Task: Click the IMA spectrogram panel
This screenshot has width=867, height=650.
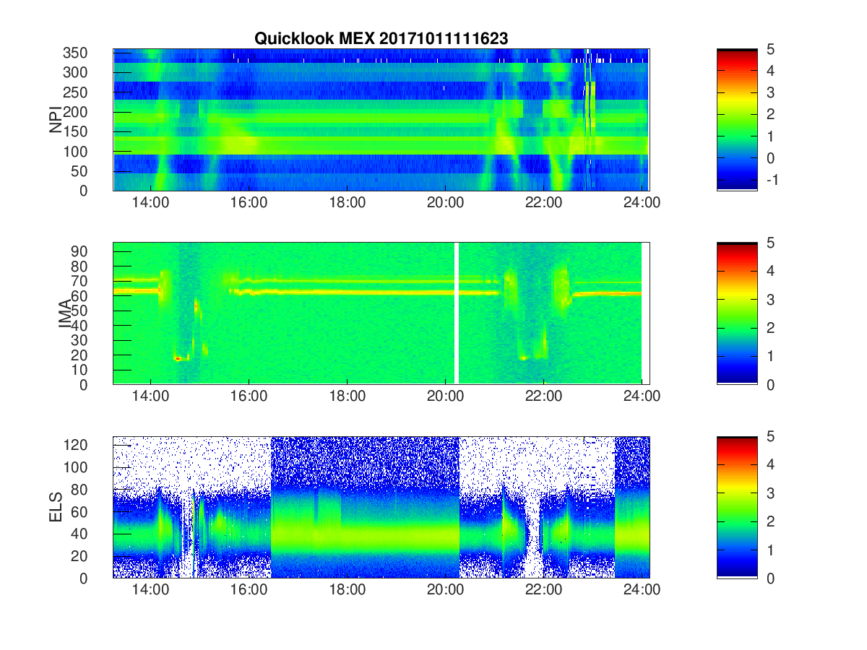Action: click(x=381, y=313)
